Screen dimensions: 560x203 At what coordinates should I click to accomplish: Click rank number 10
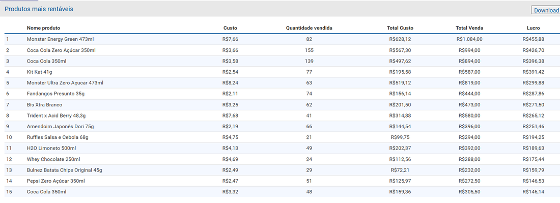pyautogui.click(x=9, y=137)
